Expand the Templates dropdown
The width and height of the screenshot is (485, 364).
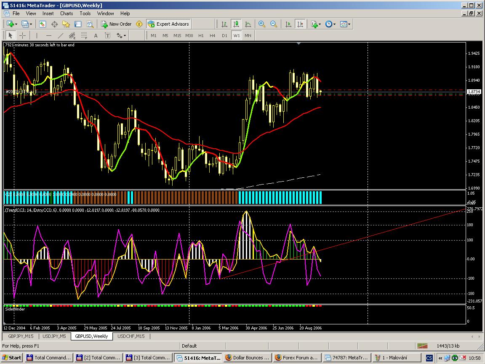pos(349,24)
